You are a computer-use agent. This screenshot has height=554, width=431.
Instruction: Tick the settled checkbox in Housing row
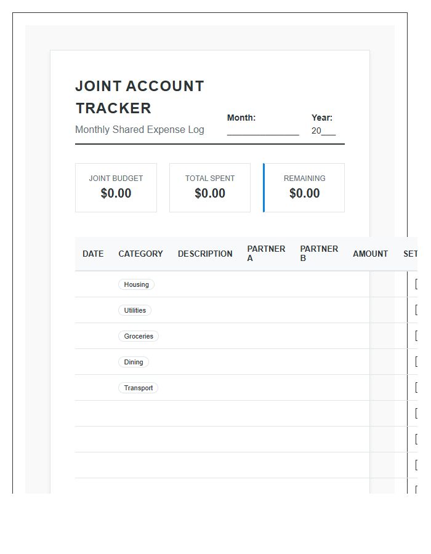pyautogui.click(x=416, y=284)
